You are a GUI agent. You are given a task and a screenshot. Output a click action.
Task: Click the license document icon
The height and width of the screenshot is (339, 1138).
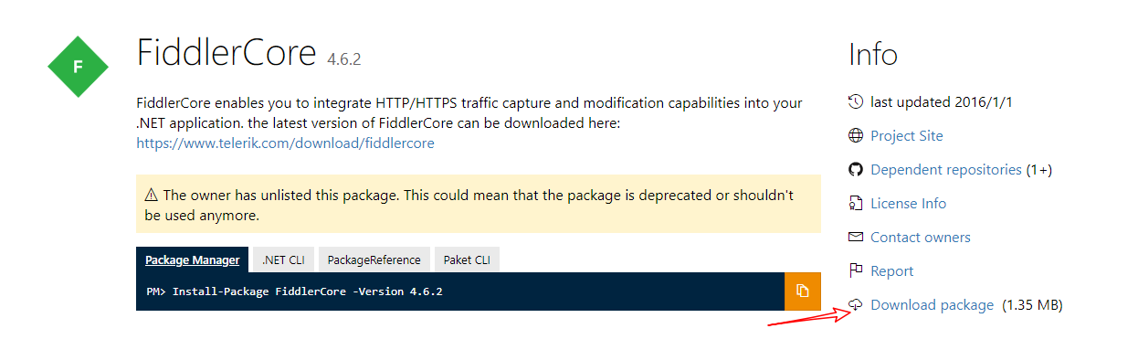(x=856, y=204)
